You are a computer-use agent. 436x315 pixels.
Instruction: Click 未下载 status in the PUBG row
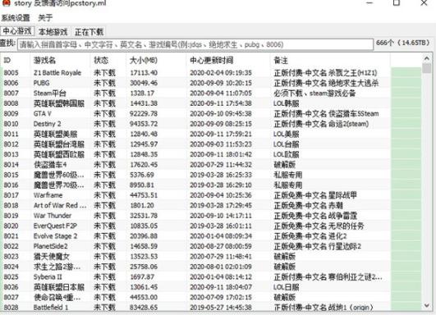(x=104, y=83)
